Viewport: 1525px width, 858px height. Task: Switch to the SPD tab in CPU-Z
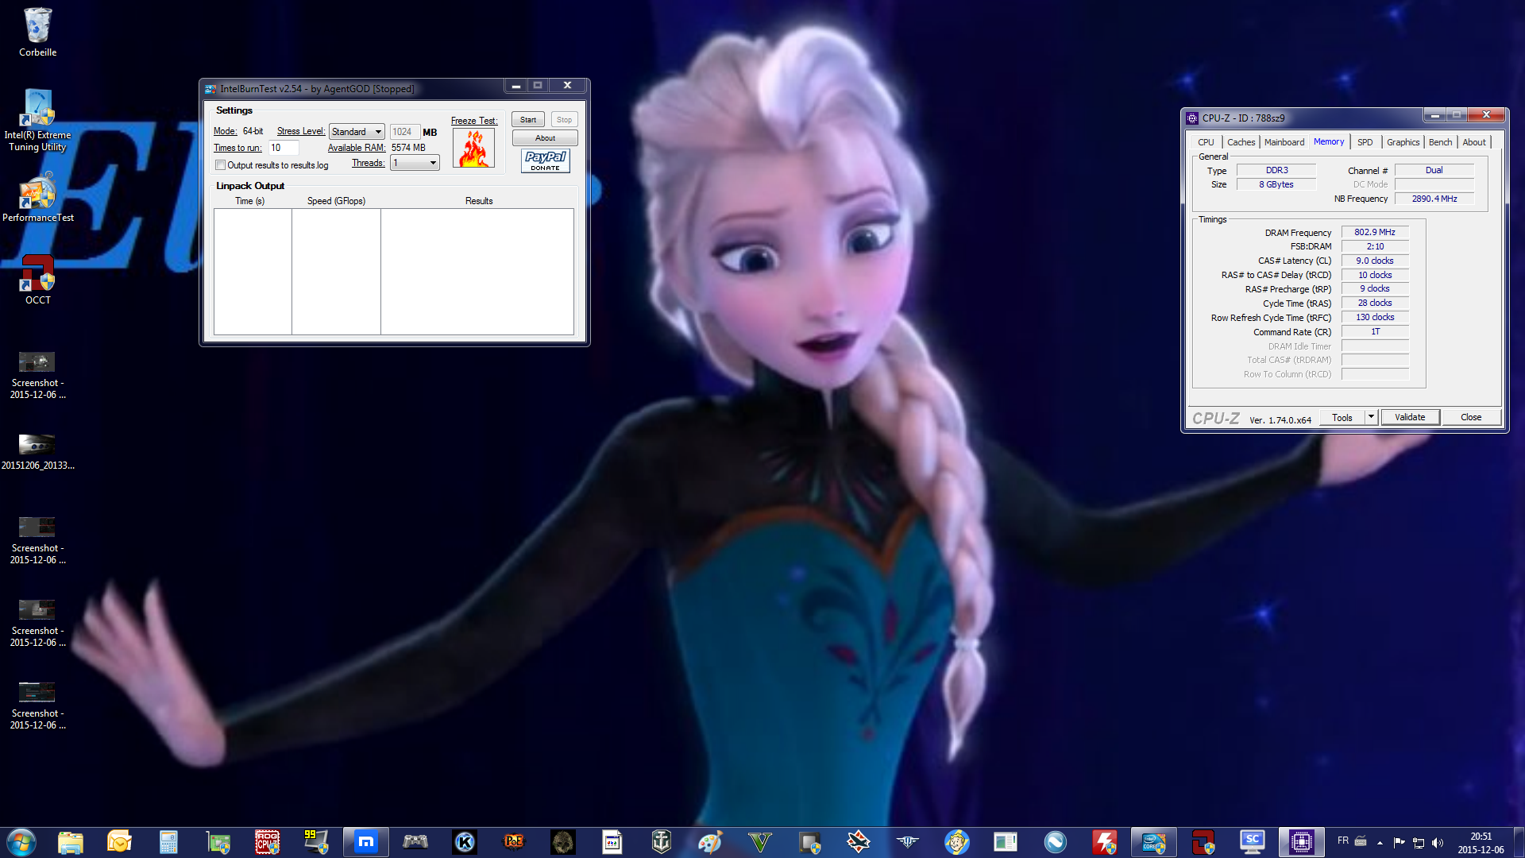(x=1365, y=142)
